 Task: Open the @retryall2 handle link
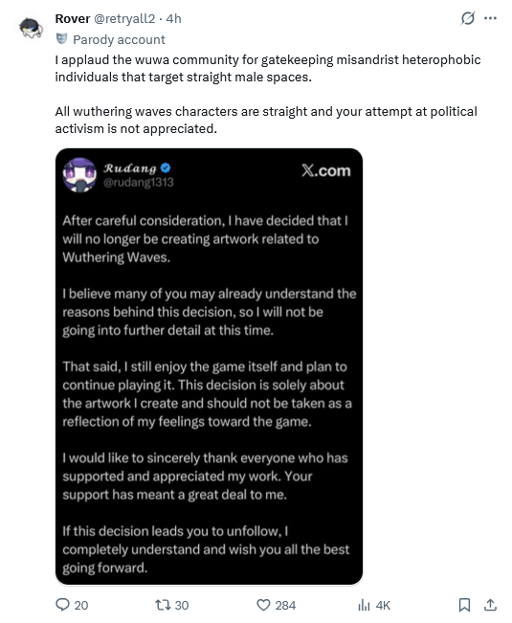123,19
